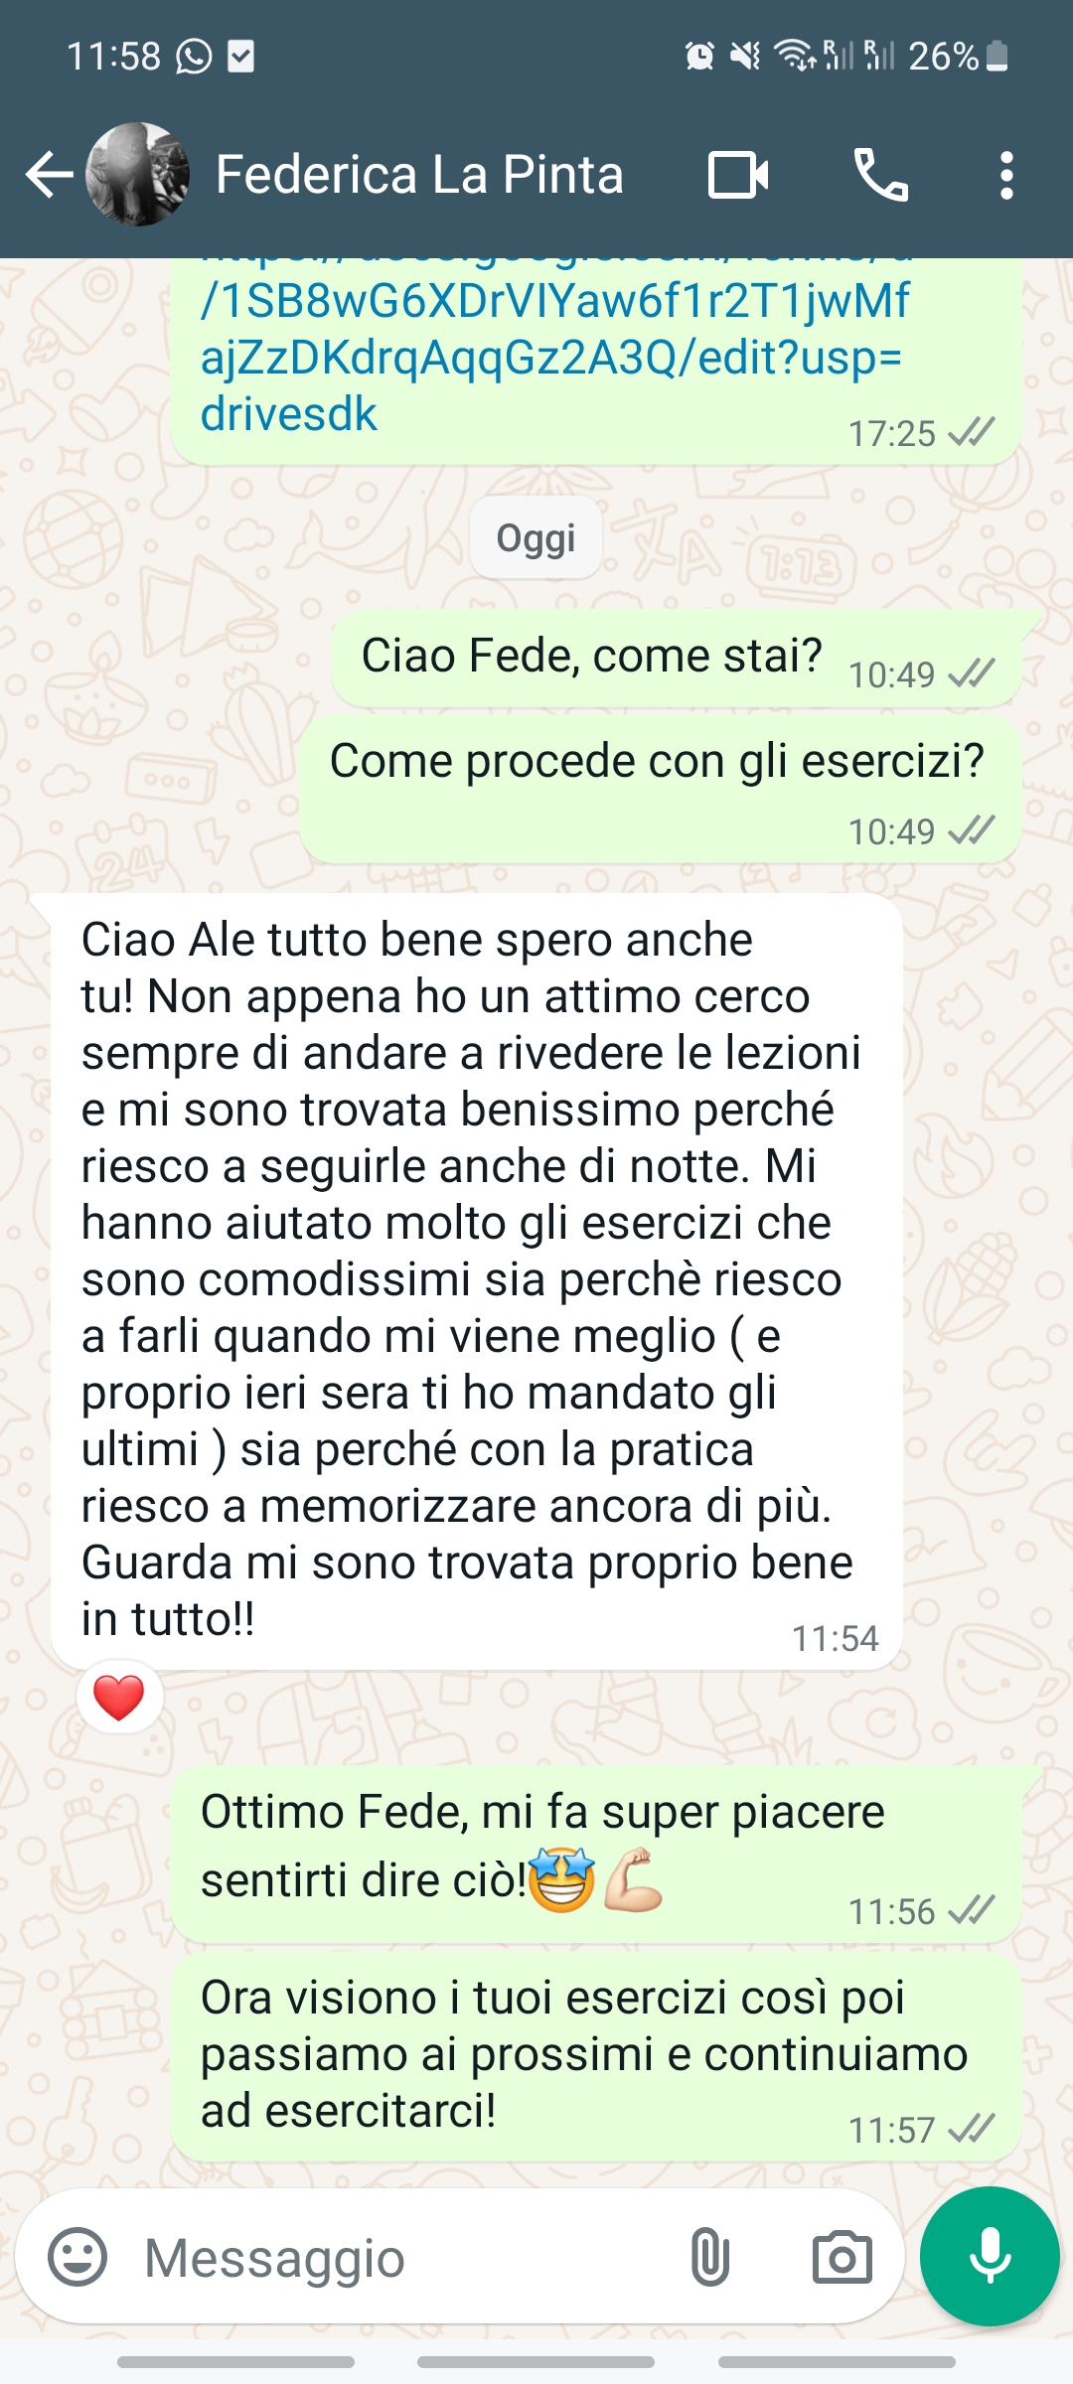Tap the red heart reaction
The width and height of the screenshot is (1073, 2384).
click(119, 1698)
